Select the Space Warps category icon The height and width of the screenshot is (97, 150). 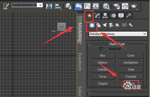tap(124, 25)
